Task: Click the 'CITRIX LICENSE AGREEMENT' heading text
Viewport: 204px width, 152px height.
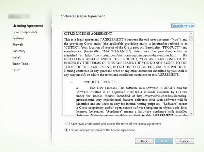Action: 88,34
